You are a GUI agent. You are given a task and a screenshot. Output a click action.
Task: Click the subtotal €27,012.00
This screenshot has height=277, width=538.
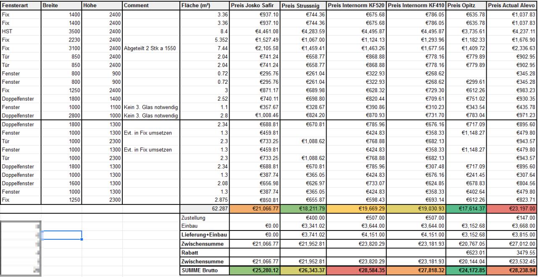pyautogui.click(x=512, y=244)
